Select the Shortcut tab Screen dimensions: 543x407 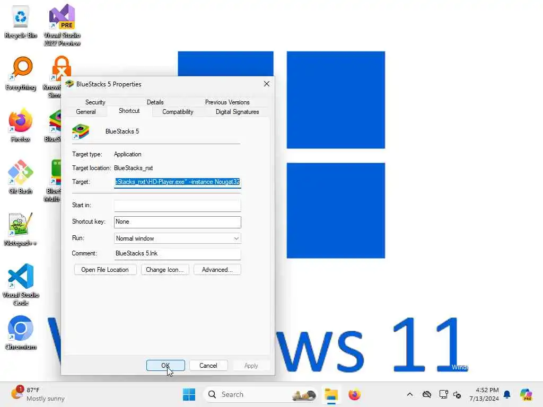(129, 111)
